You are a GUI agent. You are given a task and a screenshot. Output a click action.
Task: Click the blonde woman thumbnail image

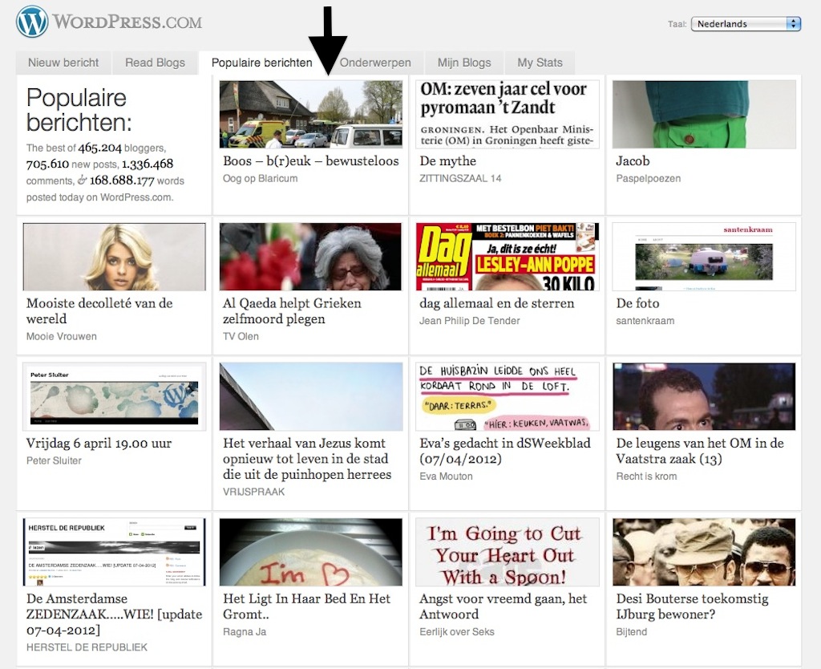[x=115, y=257]
